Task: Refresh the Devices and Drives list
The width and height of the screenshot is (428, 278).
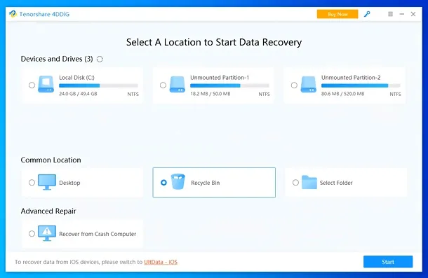Action: click(100, 59)
